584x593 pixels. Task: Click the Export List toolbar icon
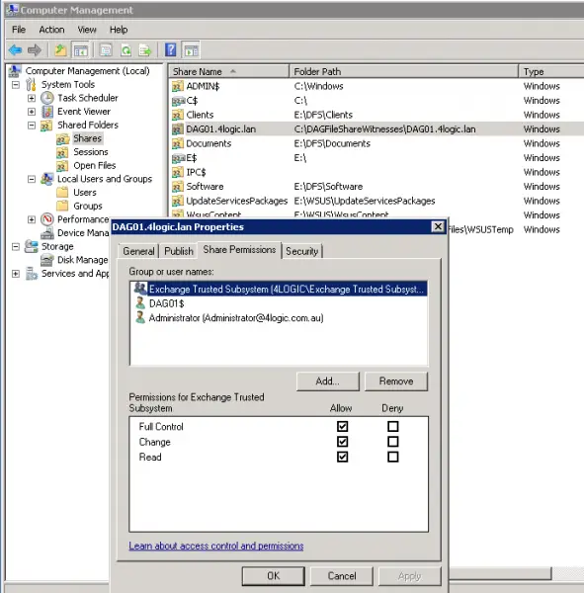145,50
